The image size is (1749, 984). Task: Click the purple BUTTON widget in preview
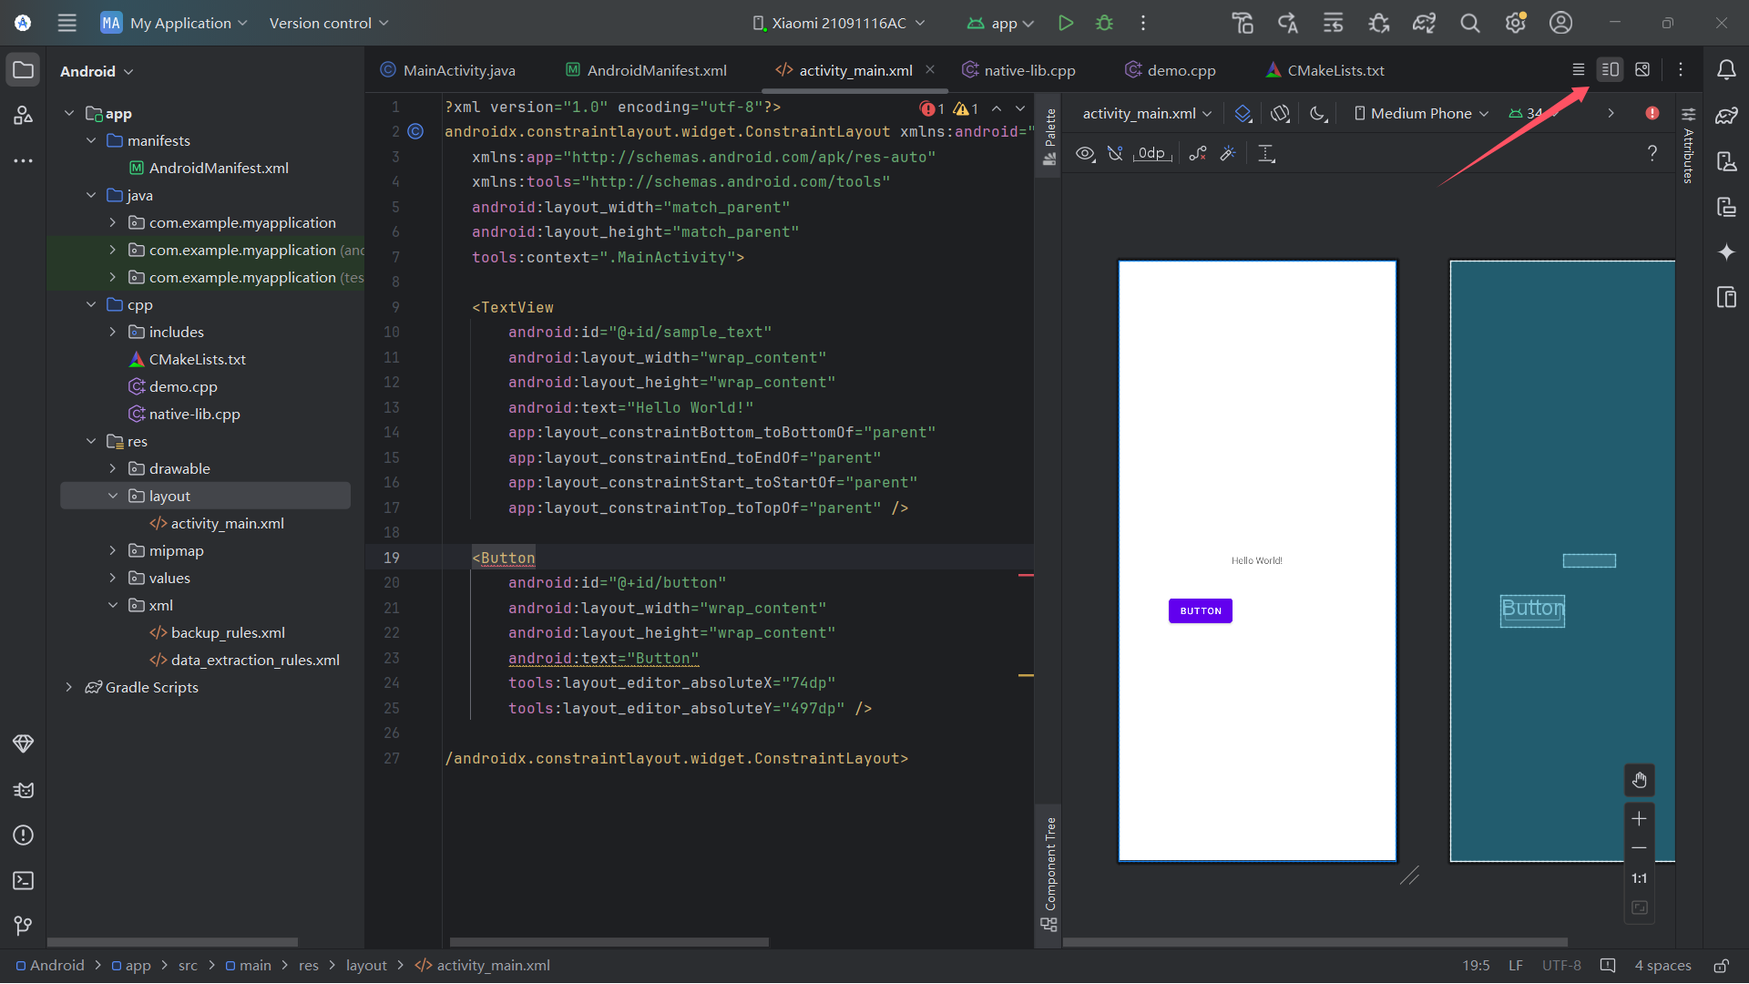click(1200, 610)
